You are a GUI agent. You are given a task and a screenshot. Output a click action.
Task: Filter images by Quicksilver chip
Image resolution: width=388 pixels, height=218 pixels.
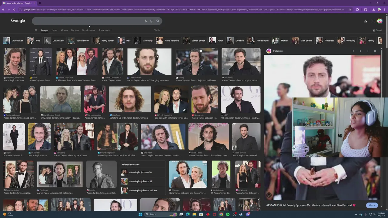tap(14, 41)
